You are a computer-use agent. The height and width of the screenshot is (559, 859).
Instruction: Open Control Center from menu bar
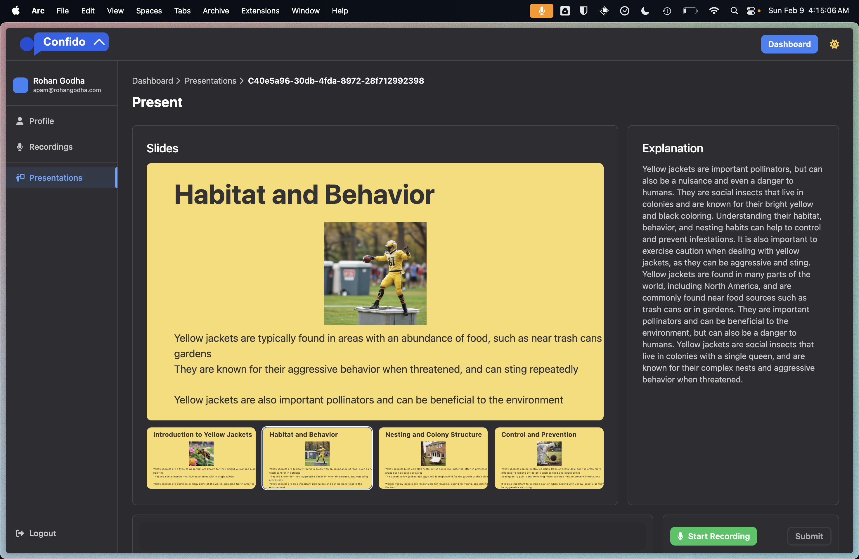tap(751, 11)
